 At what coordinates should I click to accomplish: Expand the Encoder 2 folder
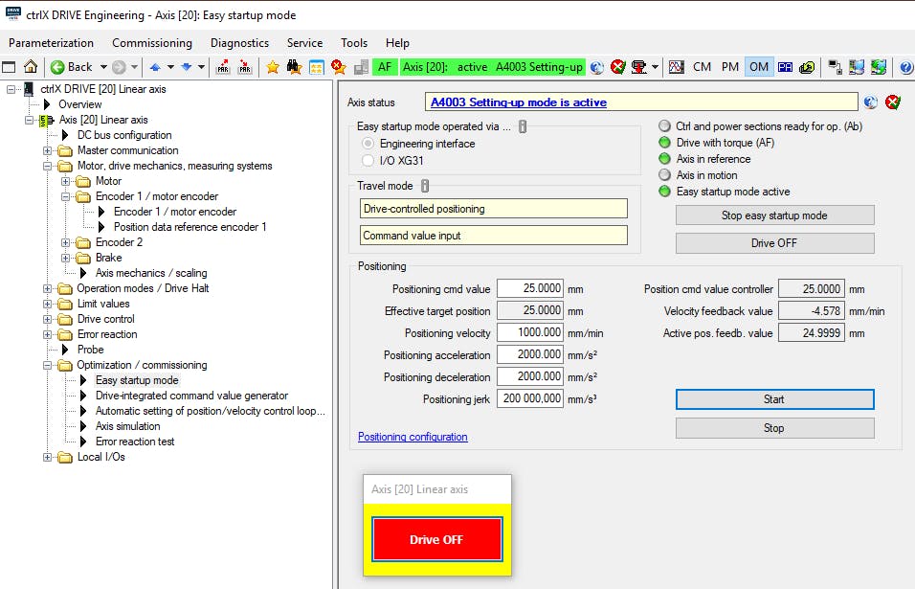coord(65,242)
